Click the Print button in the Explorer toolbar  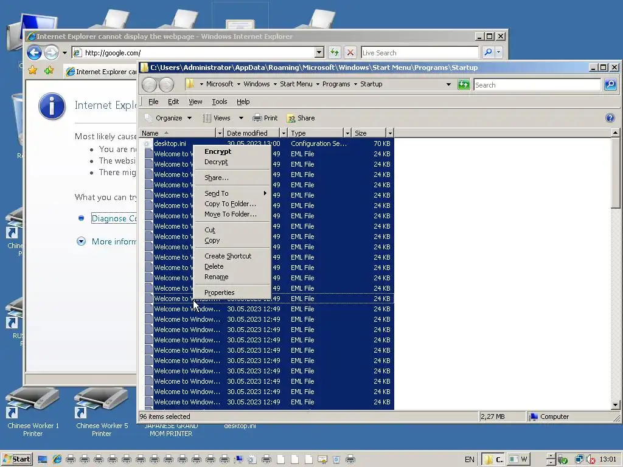tap(265, 118)
